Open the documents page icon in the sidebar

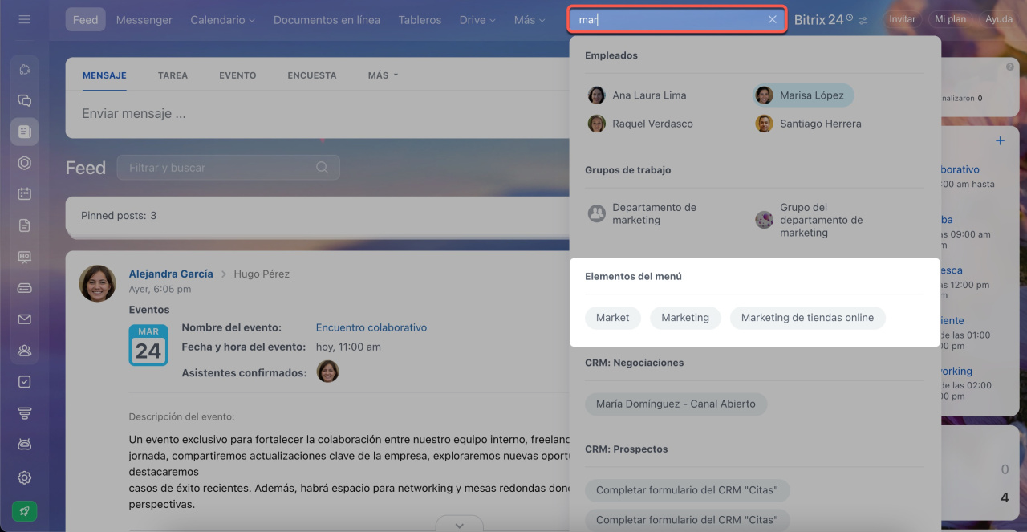24,225
